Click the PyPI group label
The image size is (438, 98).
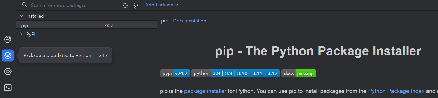(x=31, y=34)
